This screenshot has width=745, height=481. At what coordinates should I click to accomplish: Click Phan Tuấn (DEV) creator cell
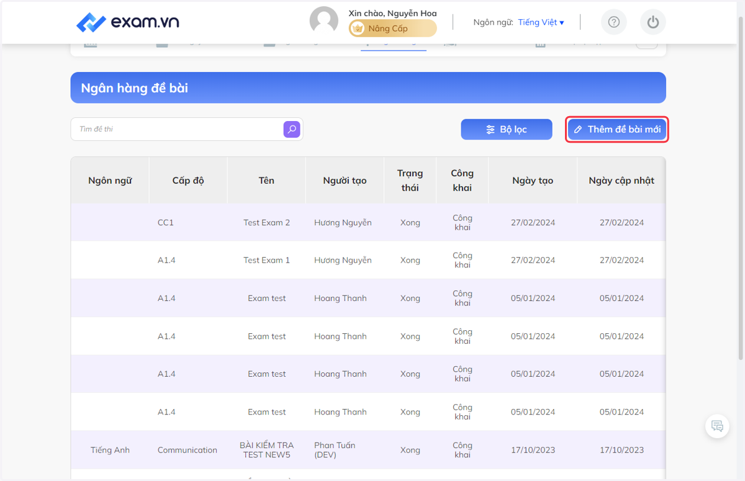click(335, 450)
